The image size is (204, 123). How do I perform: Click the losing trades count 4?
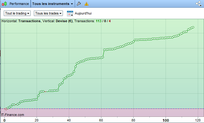coord(110,21)
